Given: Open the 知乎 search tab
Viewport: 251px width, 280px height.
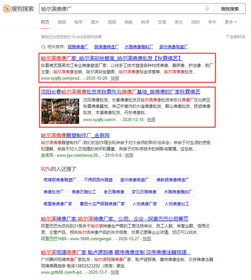Looking at the screenshot, I should tap(78, 22).
